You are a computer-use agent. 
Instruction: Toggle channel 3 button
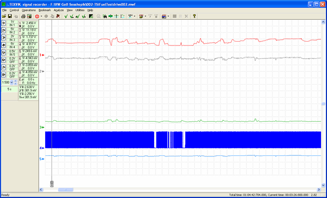click(x=3, y=38)
